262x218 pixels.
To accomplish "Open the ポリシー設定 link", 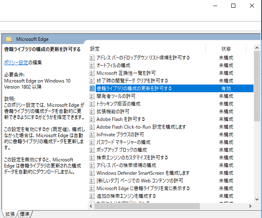I will 16,63.
